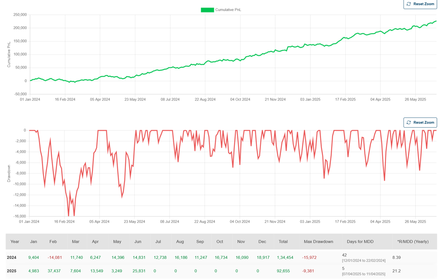Click the 2024 max drawdown value -15,972
442x279 pixels.
tap(309, 257)
